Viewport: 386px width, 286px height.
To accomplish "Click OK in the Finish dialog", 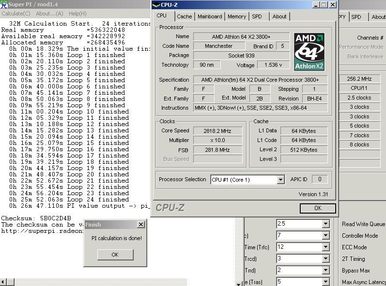I will point(115,255).
